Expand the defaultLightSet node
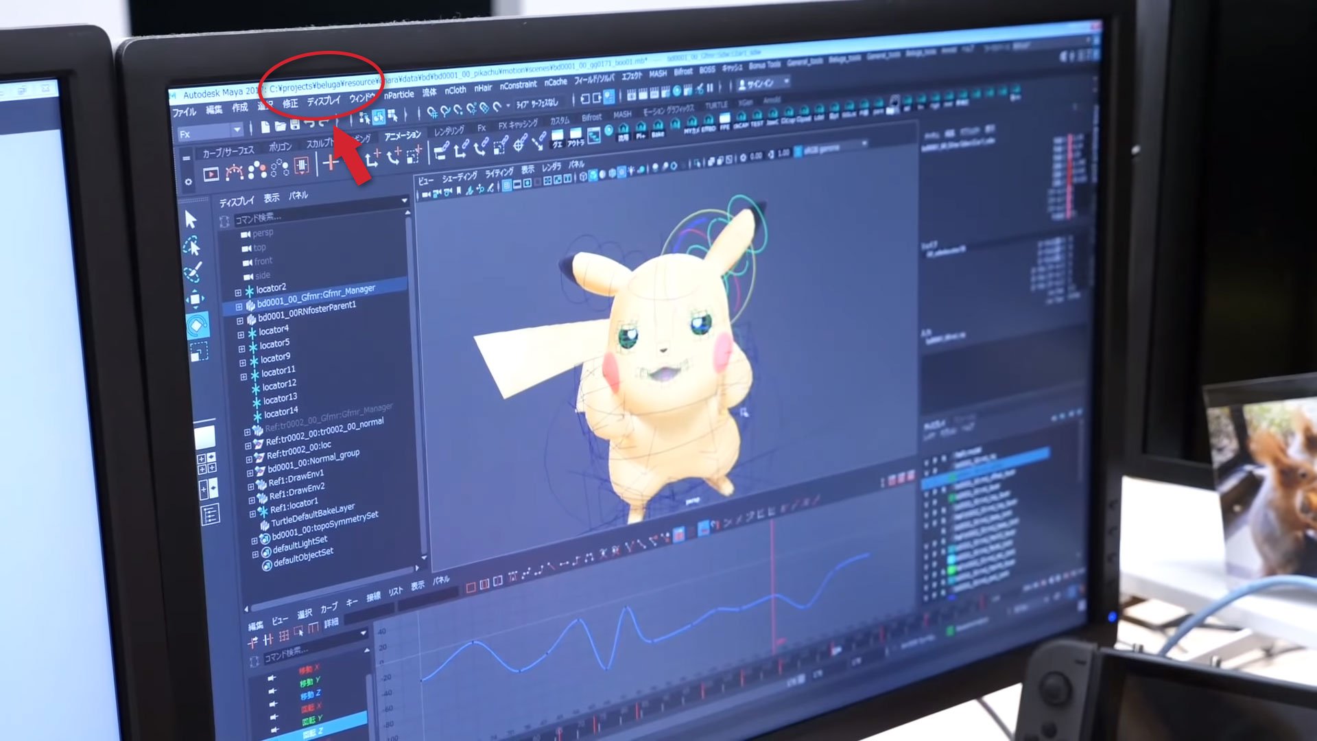Viewport: 1317px width, 741px height. point(255,554)
